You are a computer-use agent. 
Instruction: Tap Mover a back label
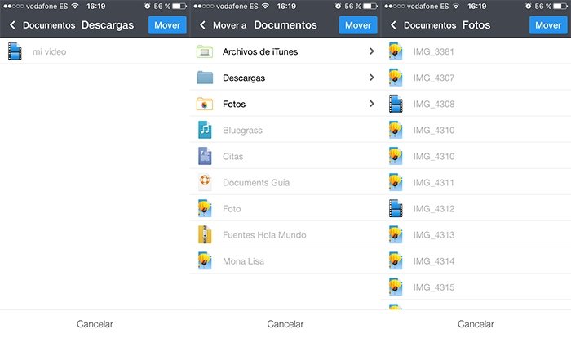[230, 25]
